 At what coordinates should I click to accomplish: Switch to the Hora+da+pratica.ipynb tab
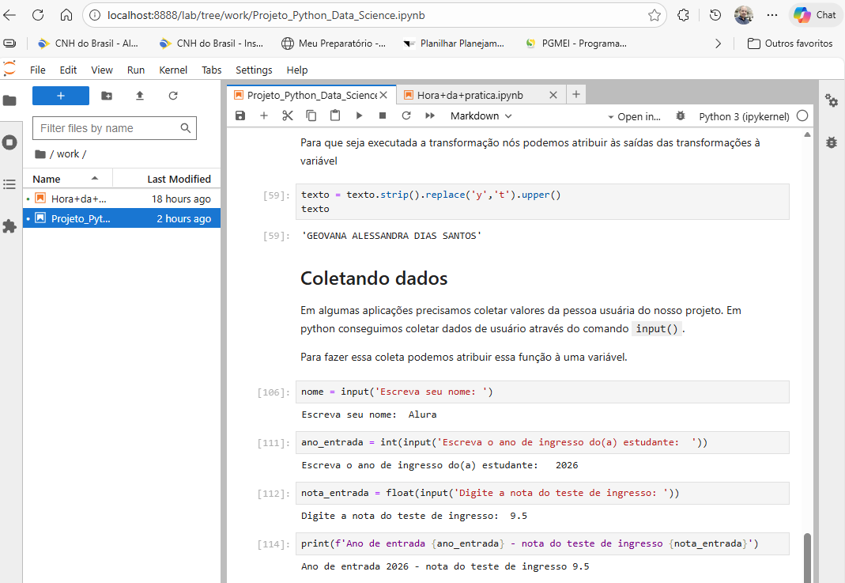[470, 95]
